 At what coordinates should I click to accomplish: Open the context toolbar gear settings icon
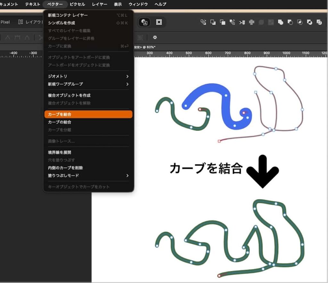[x=155, y=37]
